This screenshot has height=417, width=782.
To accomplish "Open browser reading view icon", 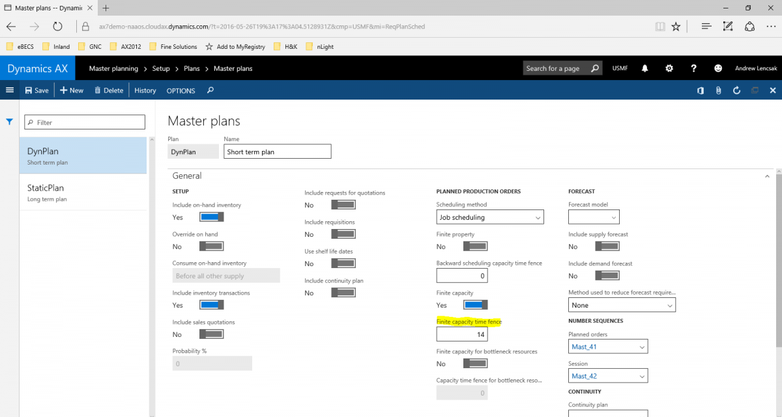I will (661, 27).
